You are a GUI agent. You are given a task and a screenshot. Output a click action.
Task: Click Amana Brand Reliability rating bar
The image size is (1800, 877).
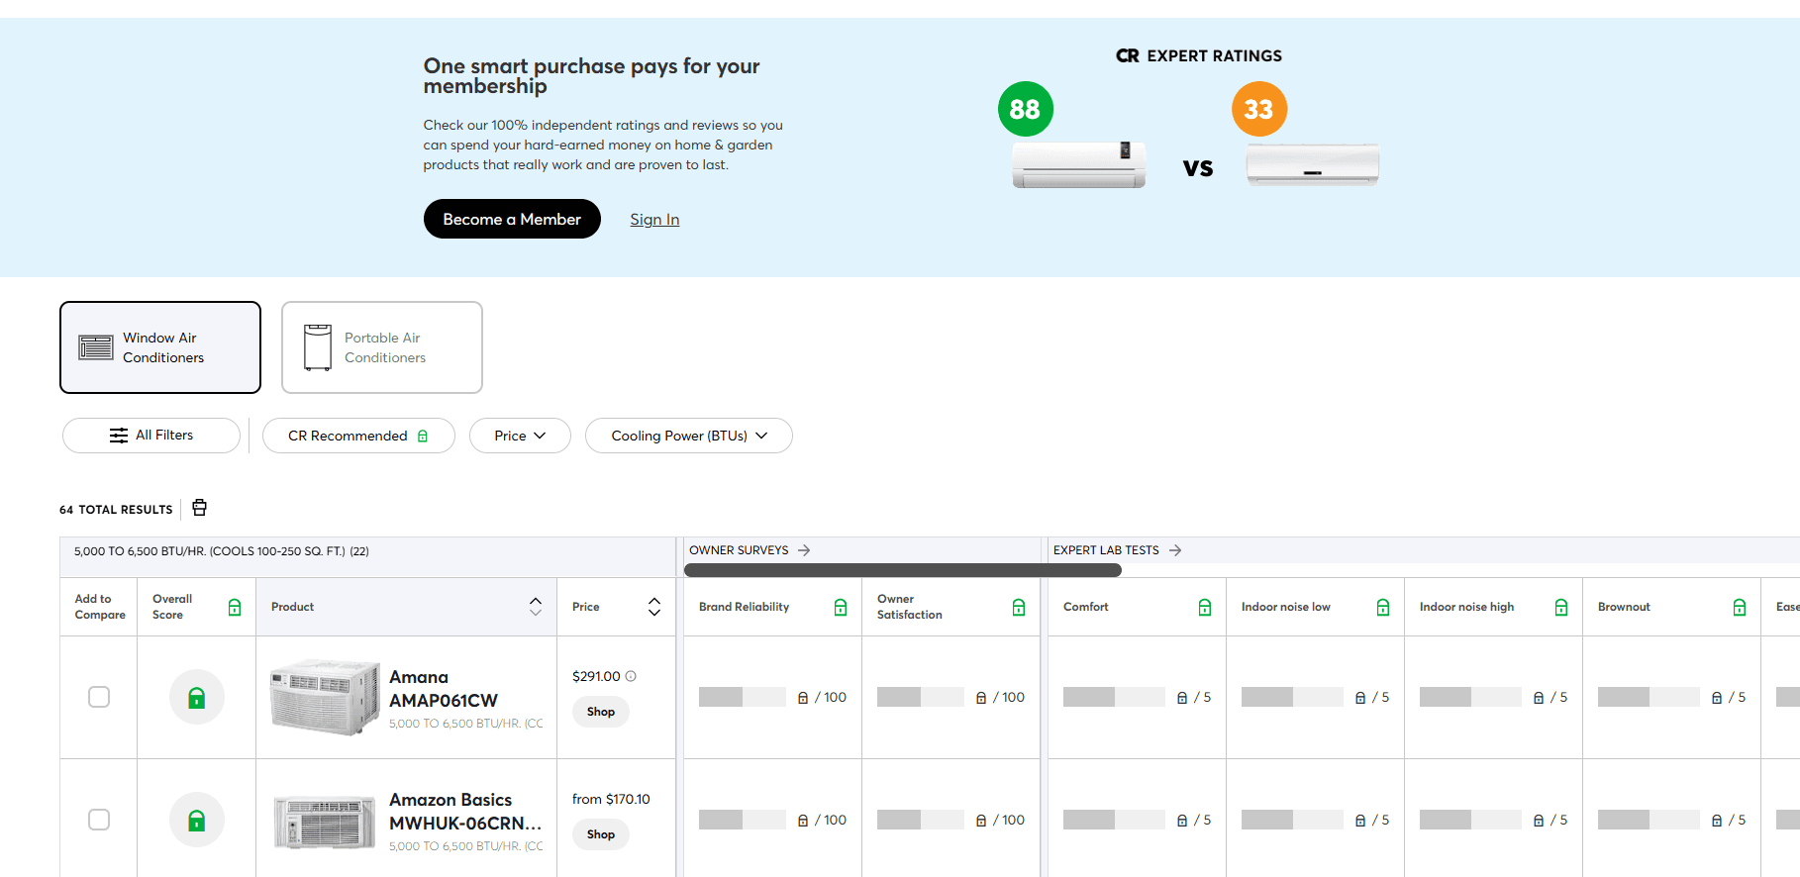click(743, 697)
